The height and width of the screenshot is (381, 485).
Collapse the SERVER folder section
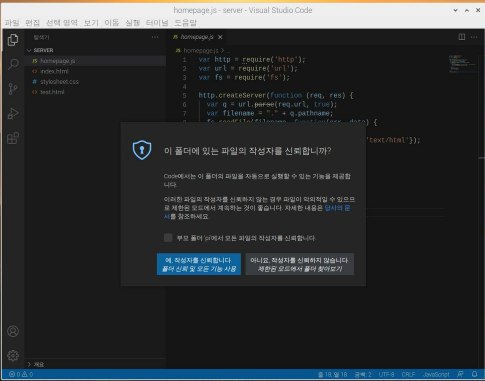29,51
